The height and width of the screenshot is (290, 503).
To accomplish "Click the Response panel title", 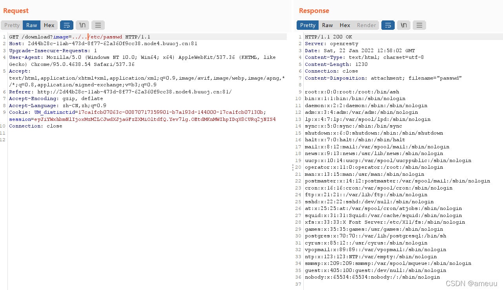I will (314, 11).
